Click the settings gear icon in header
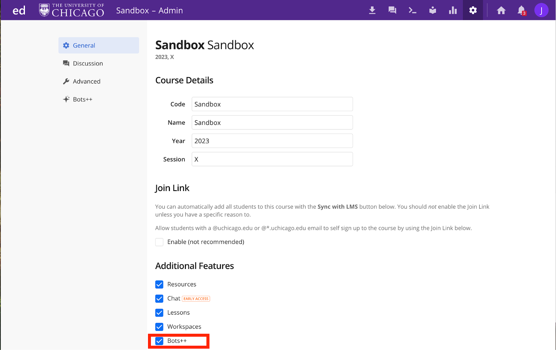556x350 pixels. [x=473, y=10]
